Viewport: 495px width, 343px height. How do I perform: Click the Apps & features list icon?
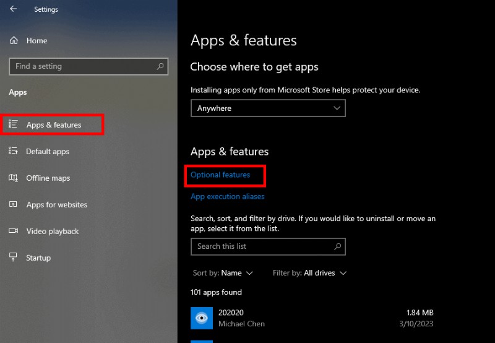(x=13, y=124)
